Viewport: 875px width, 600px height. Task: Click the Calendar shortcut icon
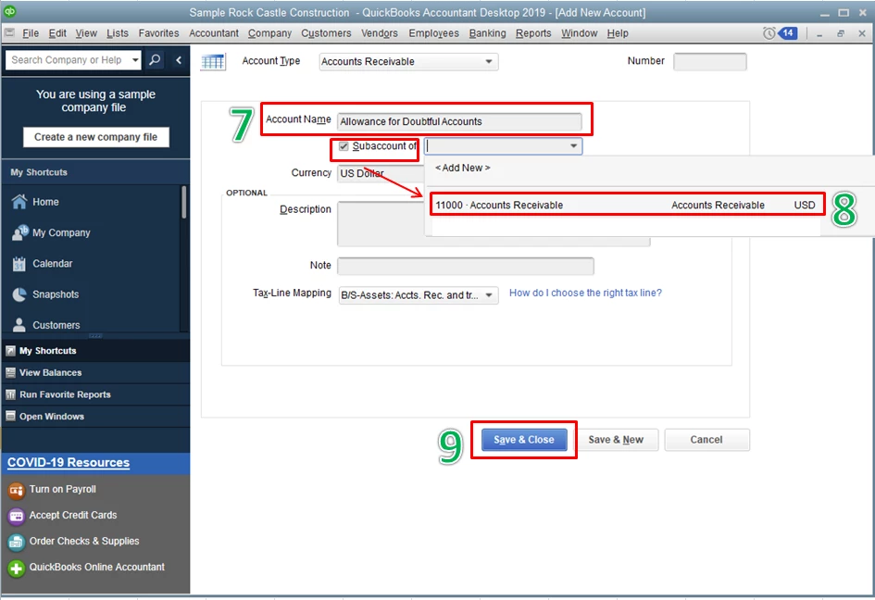(19, 264)
